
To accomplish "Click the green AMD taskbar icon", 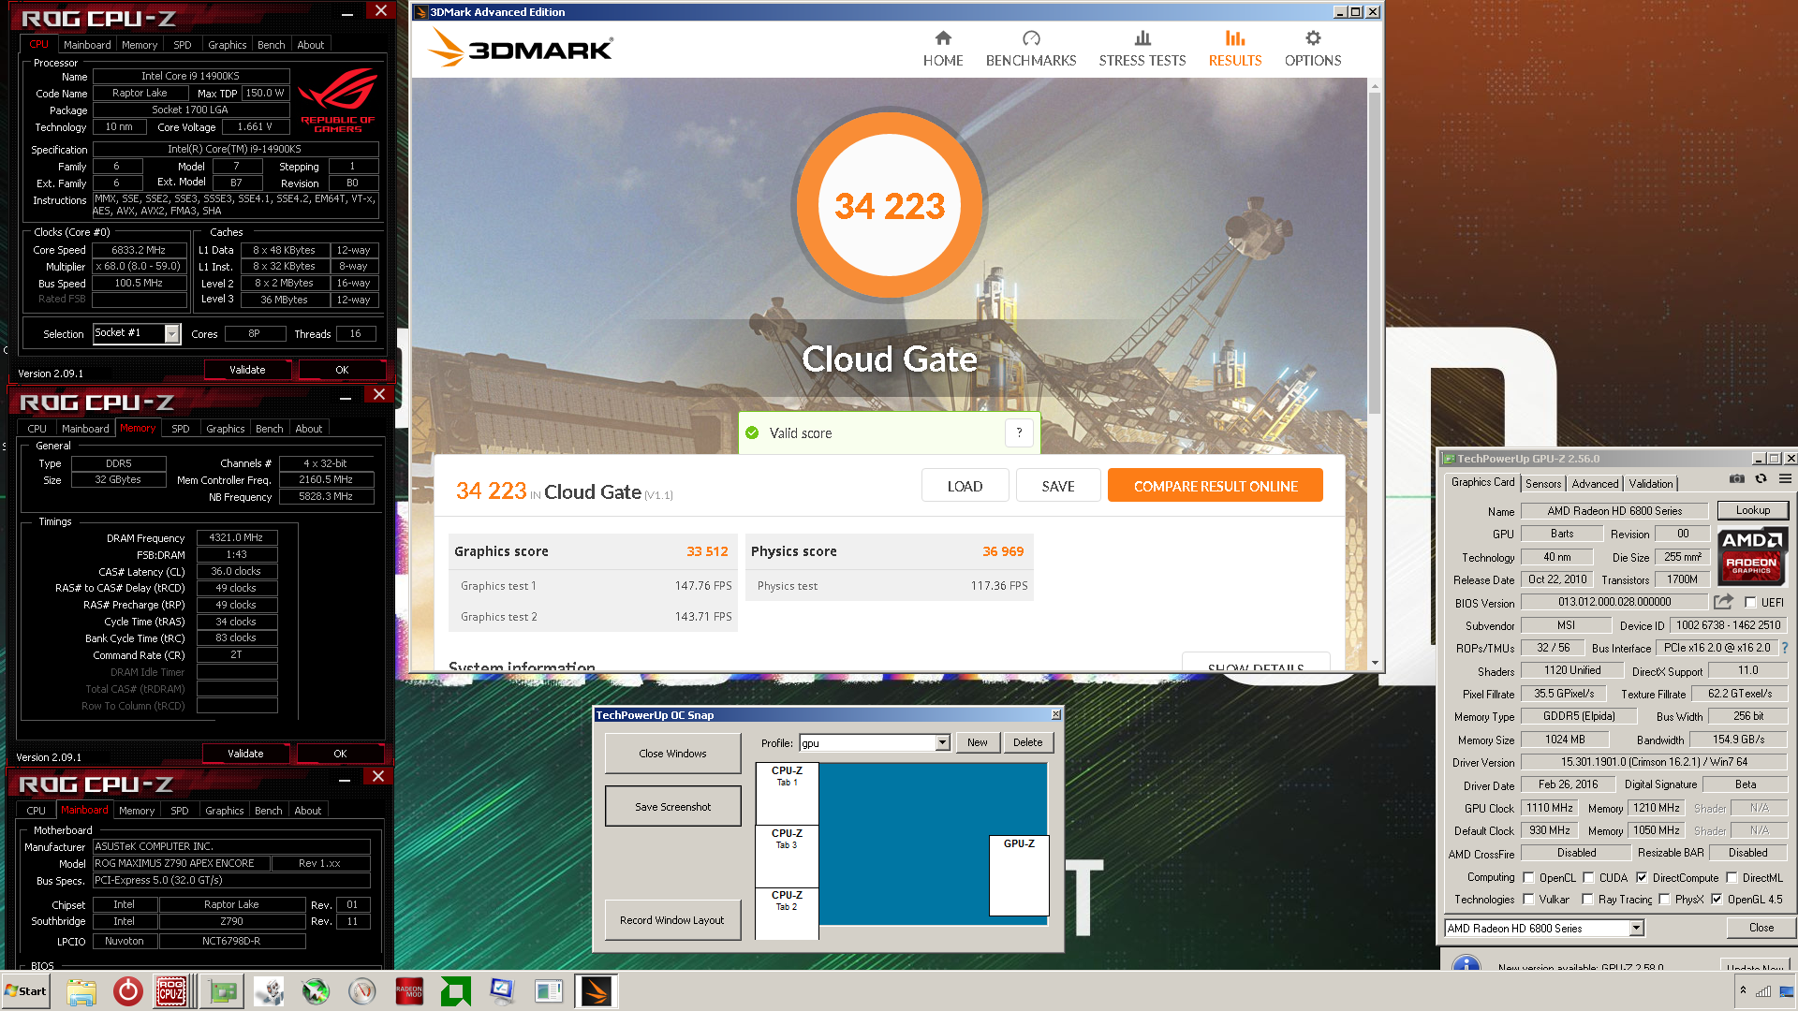I will coord(456,991).
